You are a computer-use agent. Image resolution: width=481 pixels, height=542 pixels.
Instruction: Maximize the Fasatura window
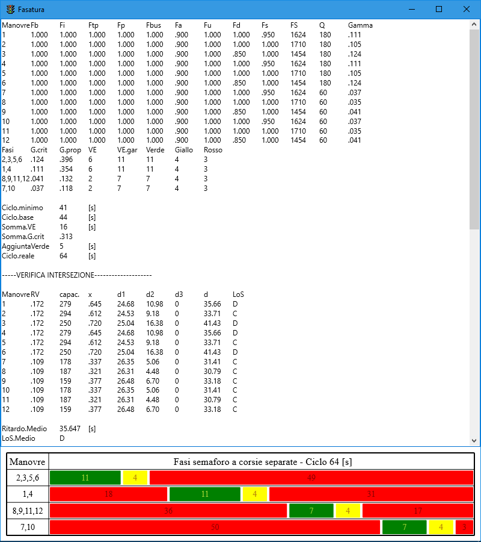pyautogui.click(x=439, y=9)
